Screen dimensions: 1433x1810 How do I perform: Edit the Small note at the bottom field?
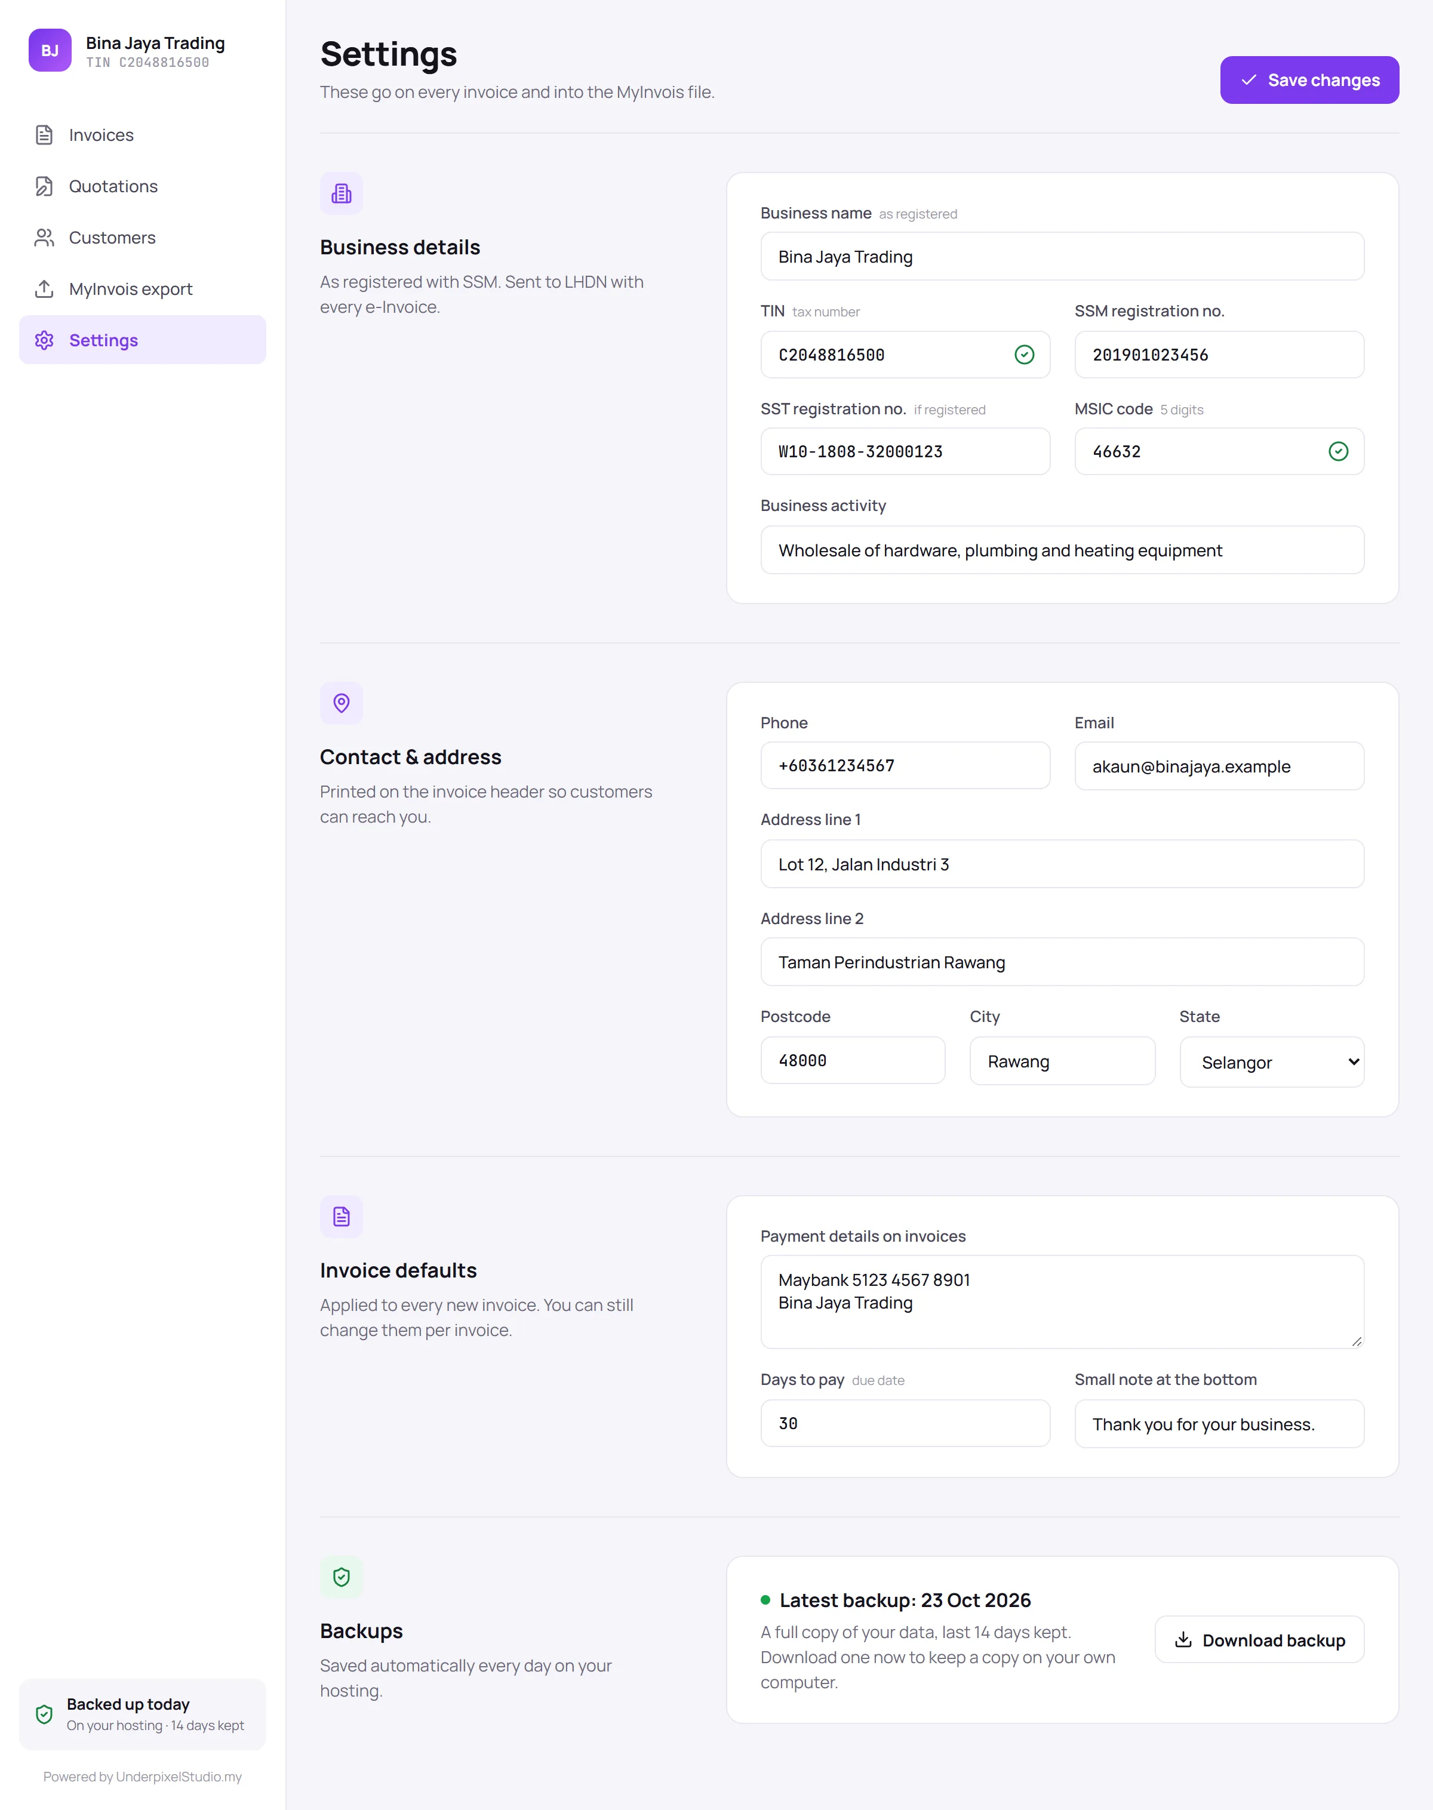click(x=1219, y=1424)
